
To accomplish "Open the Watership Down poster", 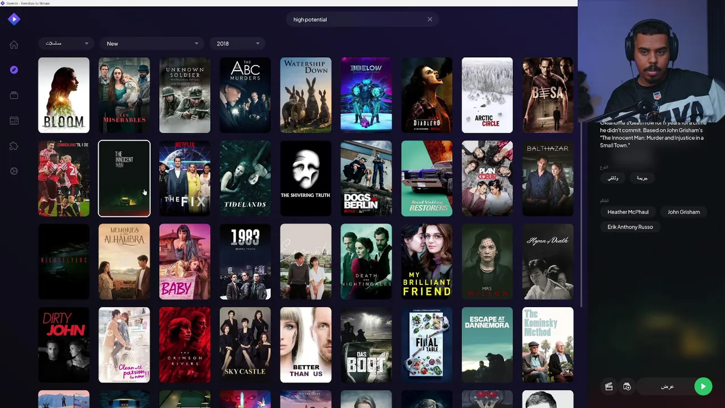I will coord(306,95).
